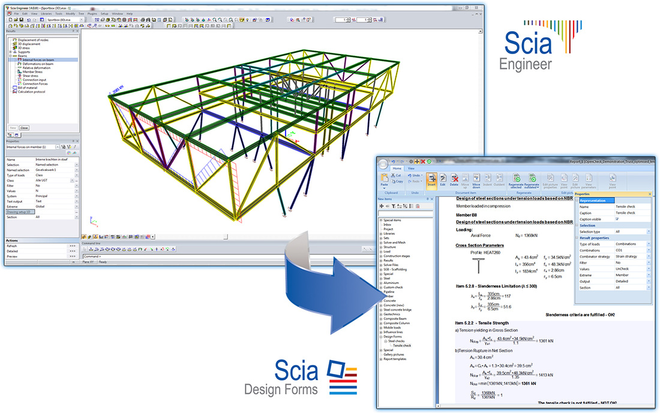Click the round application orb button in report window

pyautogui.click(x=383, y=163)
